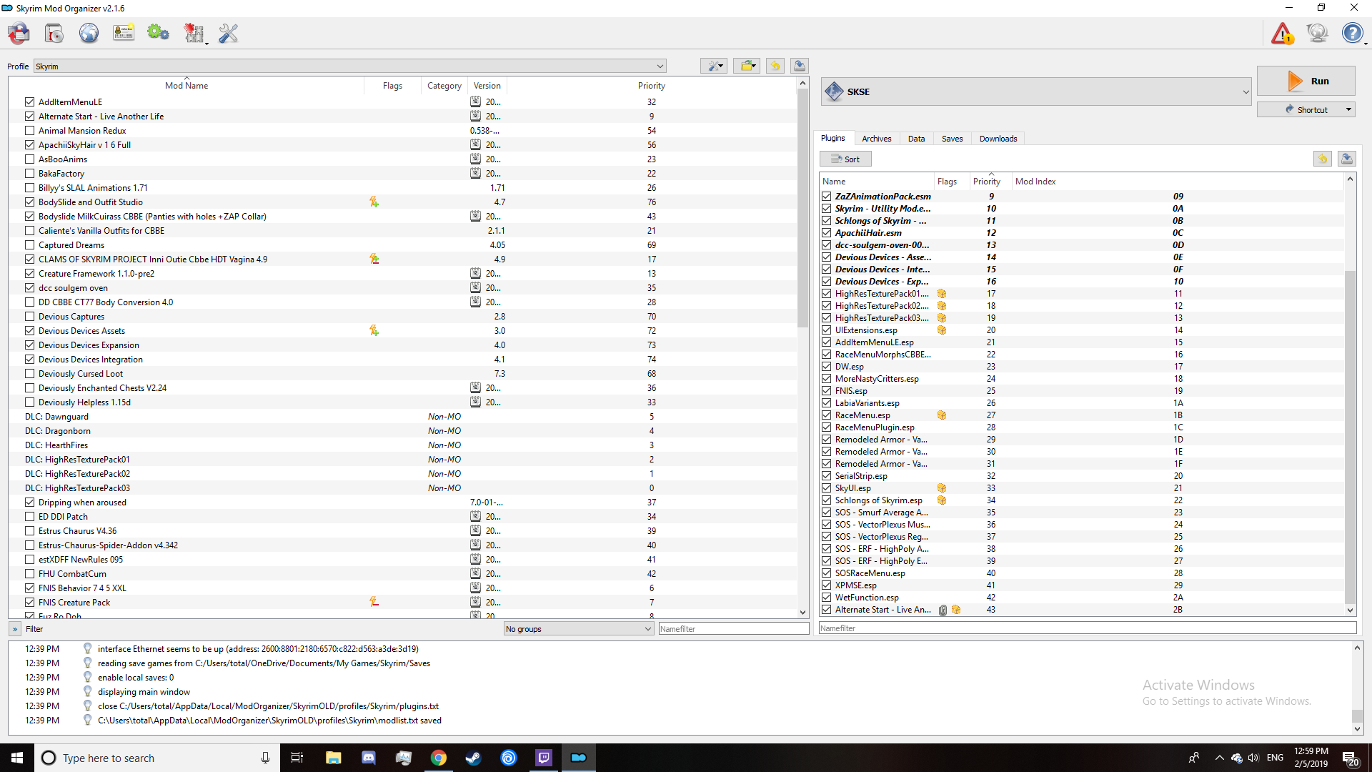
Task: Click the plugins Namefilter field
Action: pos(1087,628)
